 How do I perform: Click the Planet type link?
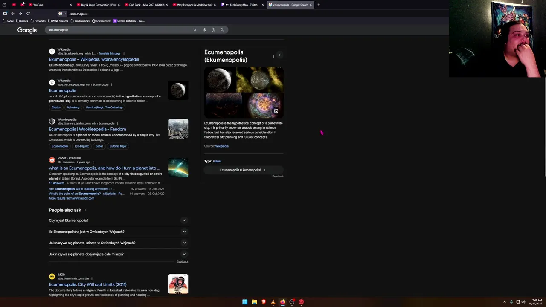[217, 161]
